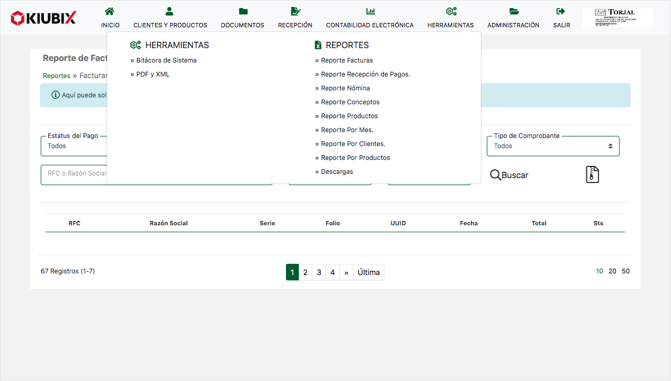Click the Kiubix logo
Image resolution: width=671 pixels, height=381 pixels.
(43, 18)
